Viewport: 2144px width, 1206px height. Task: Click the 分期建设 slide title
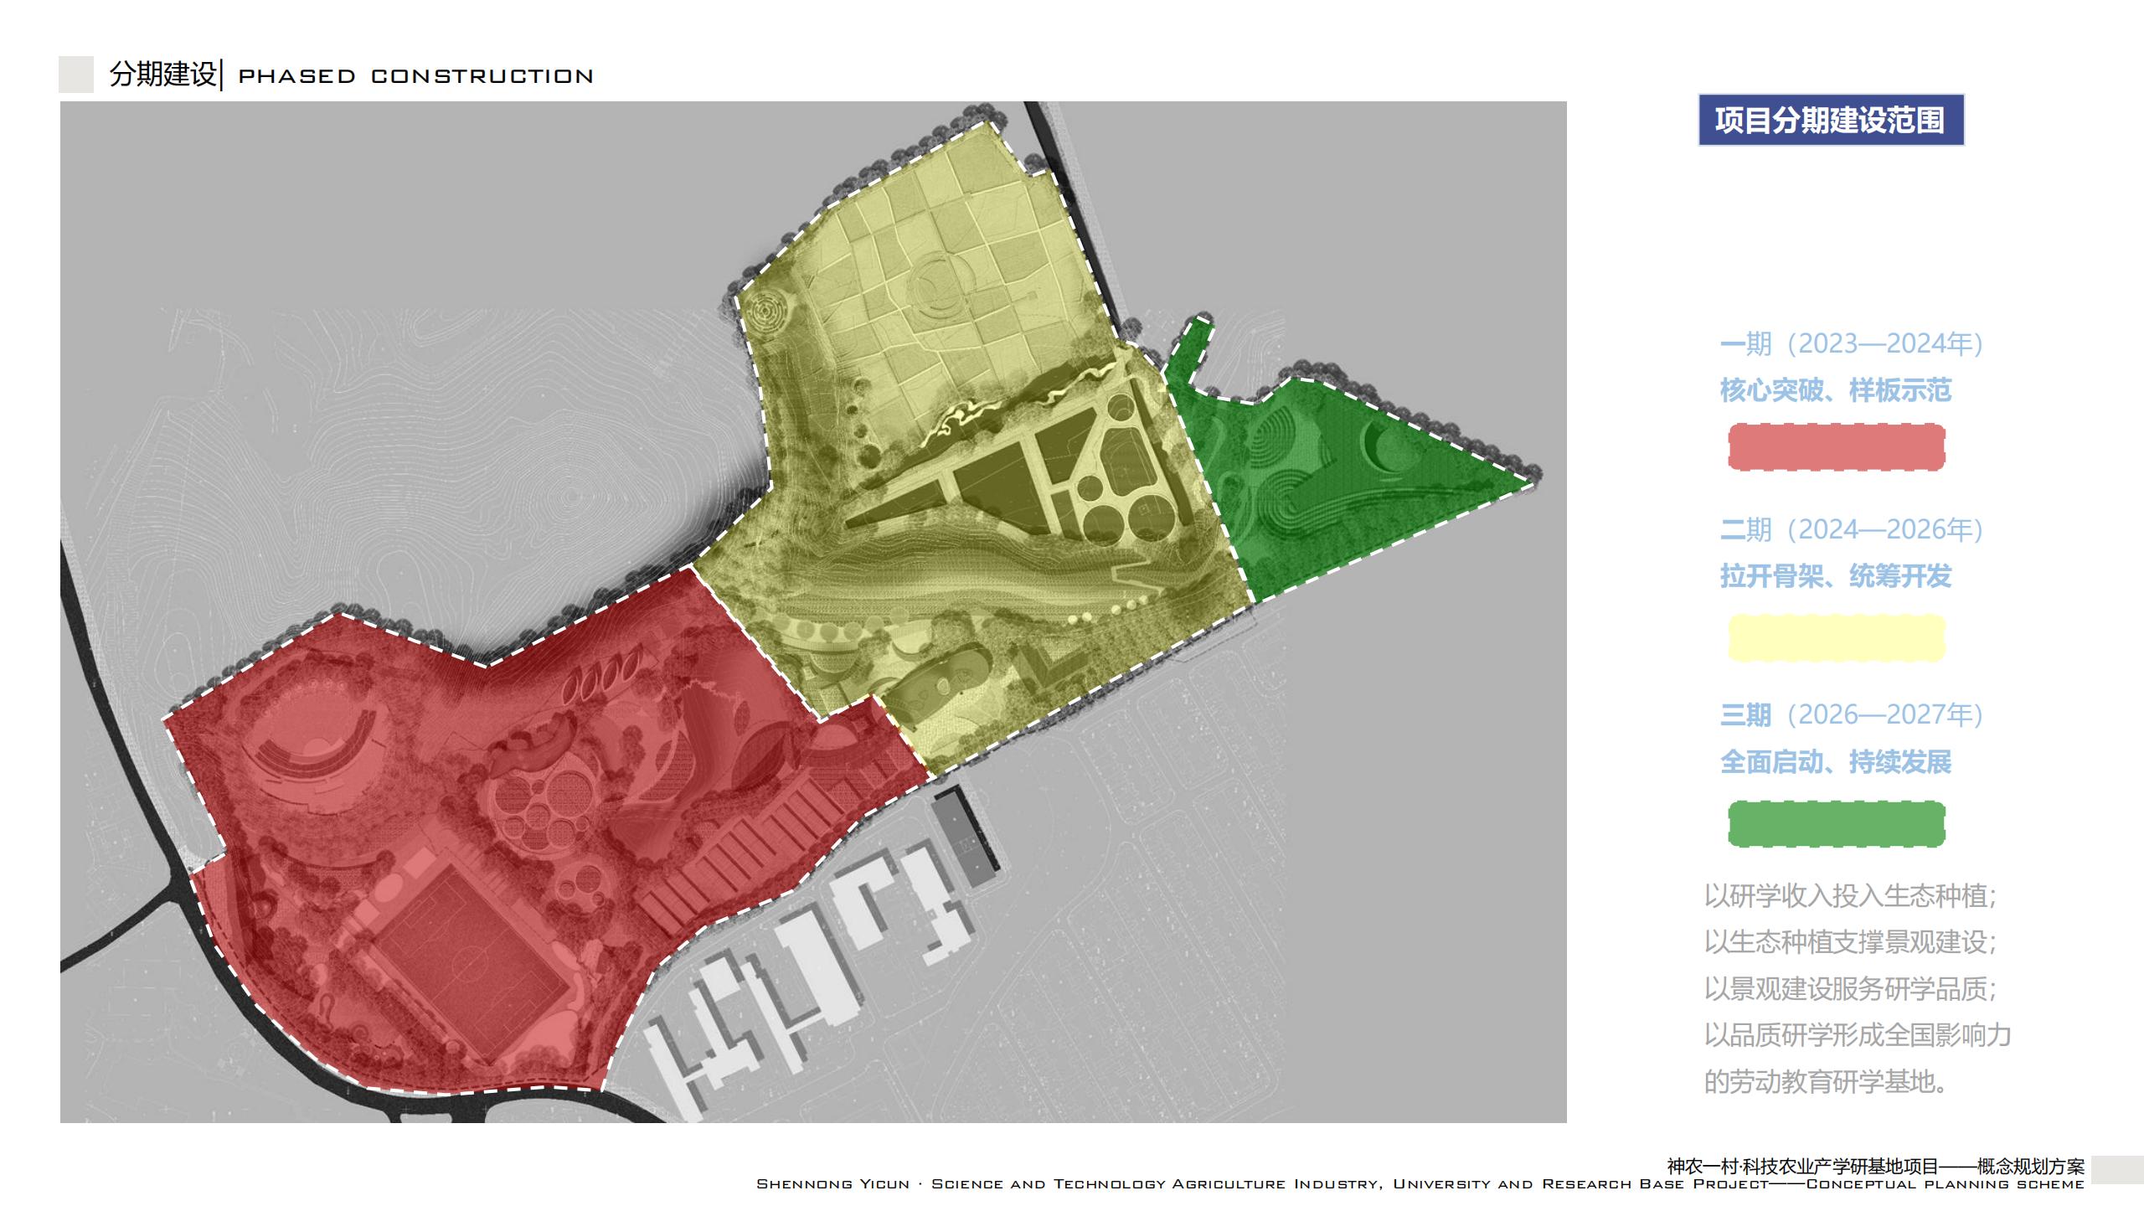pos(163,75)
